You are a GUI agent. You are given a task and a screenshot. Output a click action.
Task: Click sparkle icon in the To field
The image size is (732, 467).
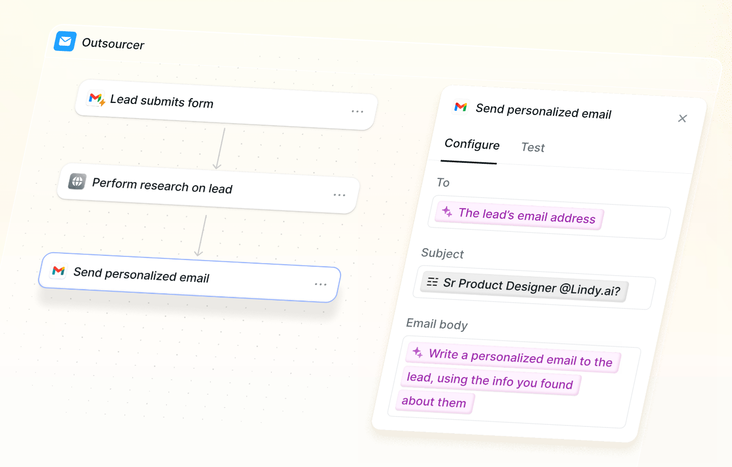[447, 212]
